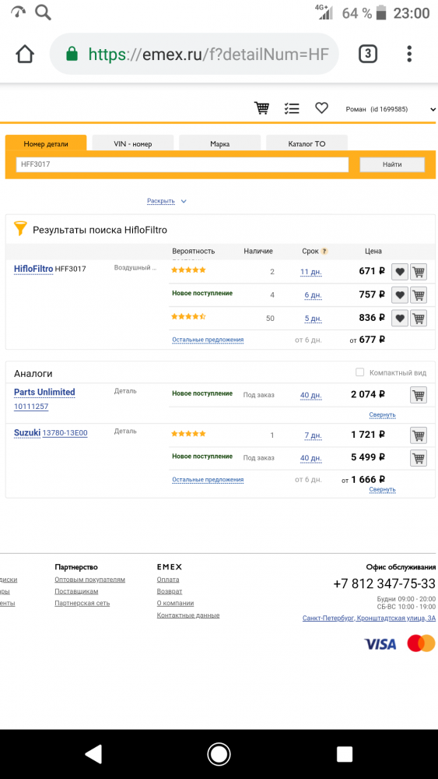
Task: Open Поставщикам footer link
Action: pos(76,592)
